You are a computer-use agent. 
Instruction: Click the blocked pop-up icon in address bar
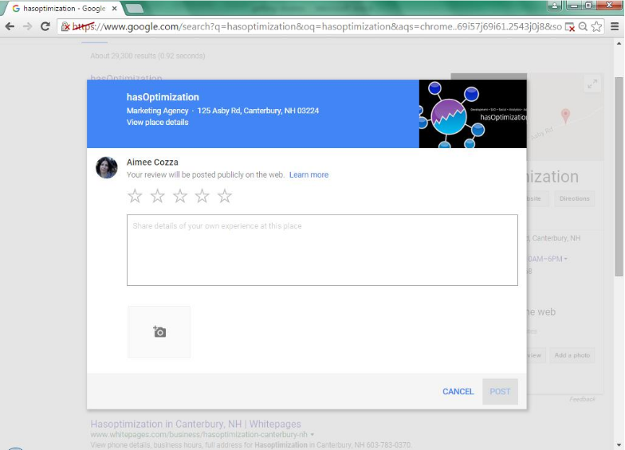click(569, 27)
